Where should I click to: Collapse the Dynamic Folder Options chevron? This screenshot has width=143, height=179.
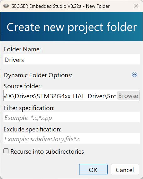135,75
